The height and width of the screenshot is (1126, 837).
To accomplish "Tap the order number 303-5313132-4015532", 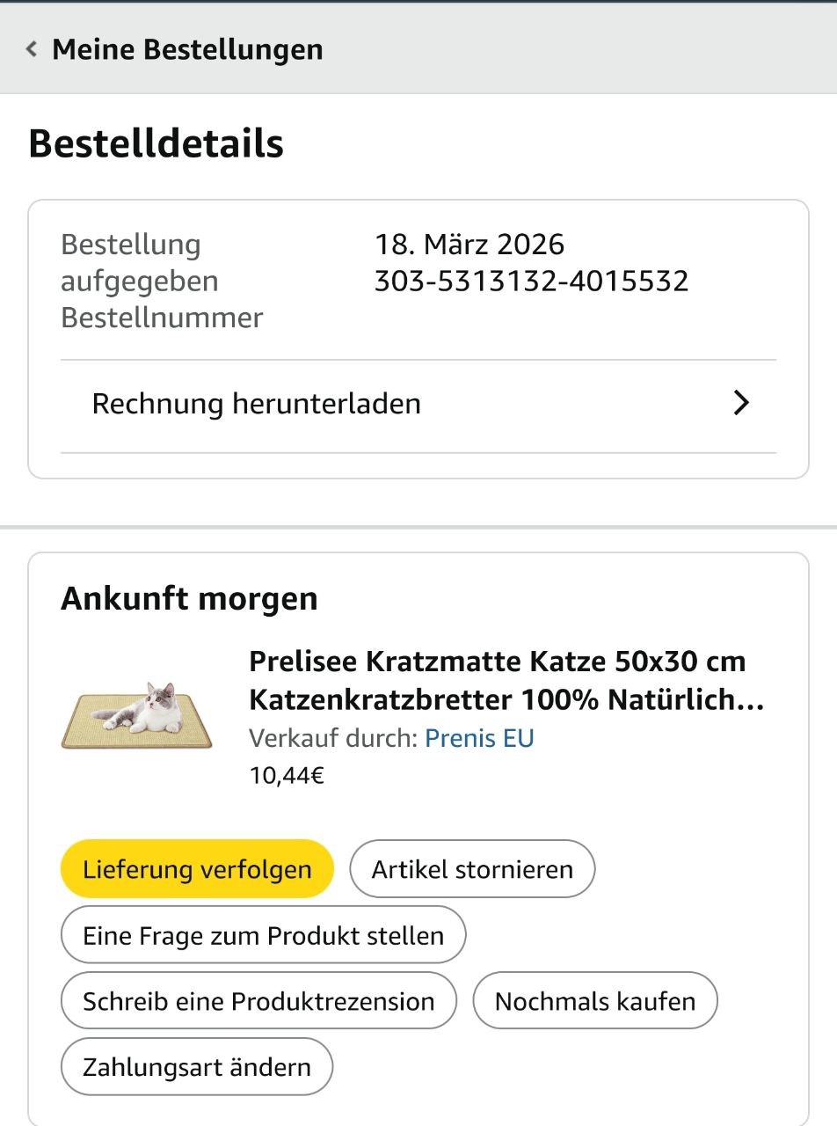I will [531, 281].
